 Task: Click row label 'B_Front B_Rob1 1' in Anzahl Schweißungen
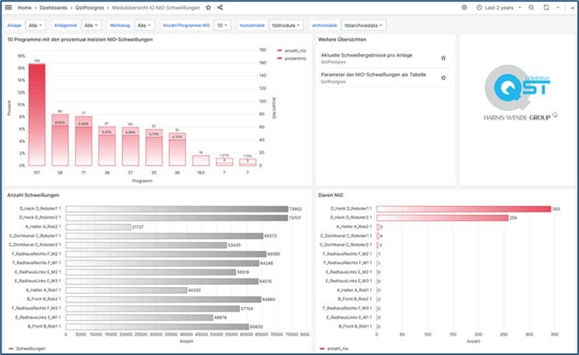click(44, 326)
